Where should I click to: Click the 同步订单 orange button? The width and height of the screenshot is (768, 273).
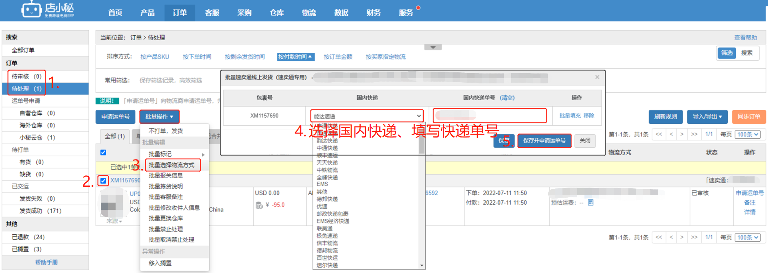748,117
